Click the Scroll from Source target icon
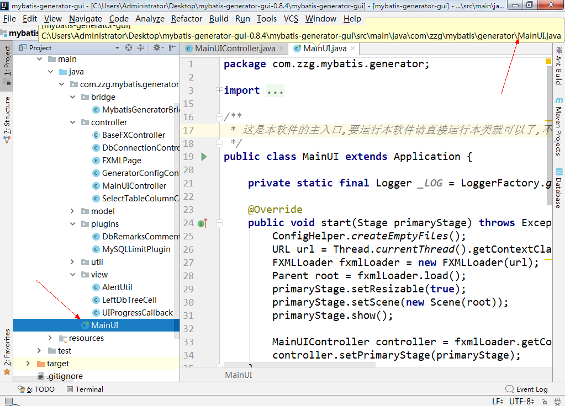The image size is (565, 406). tap(129, 48)
